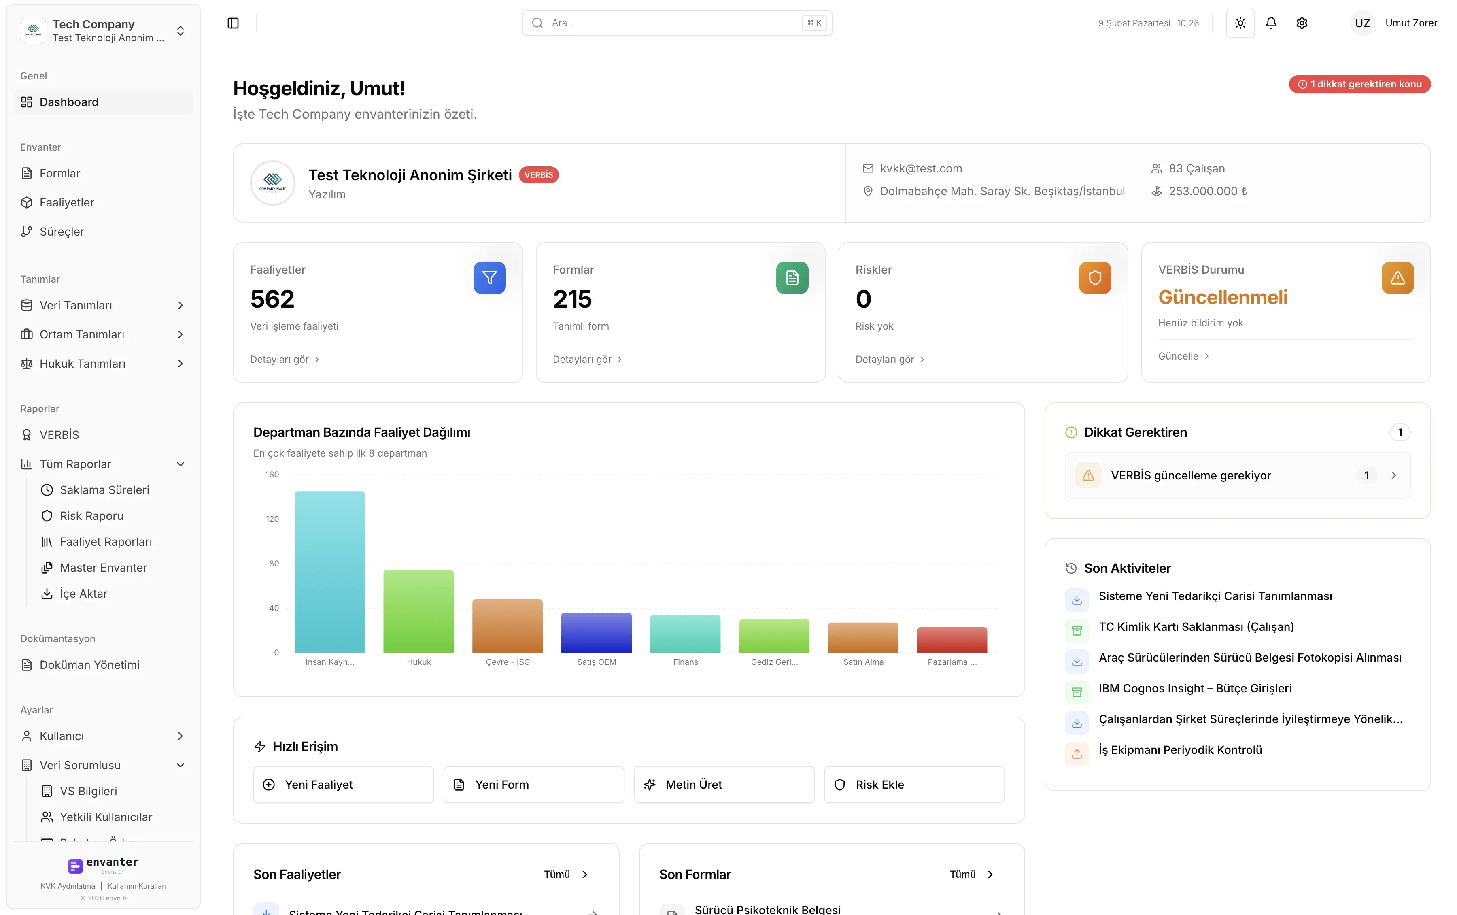Click the blue Faaliyetler filter icon

pyautogui.click(x=489, y=278)
